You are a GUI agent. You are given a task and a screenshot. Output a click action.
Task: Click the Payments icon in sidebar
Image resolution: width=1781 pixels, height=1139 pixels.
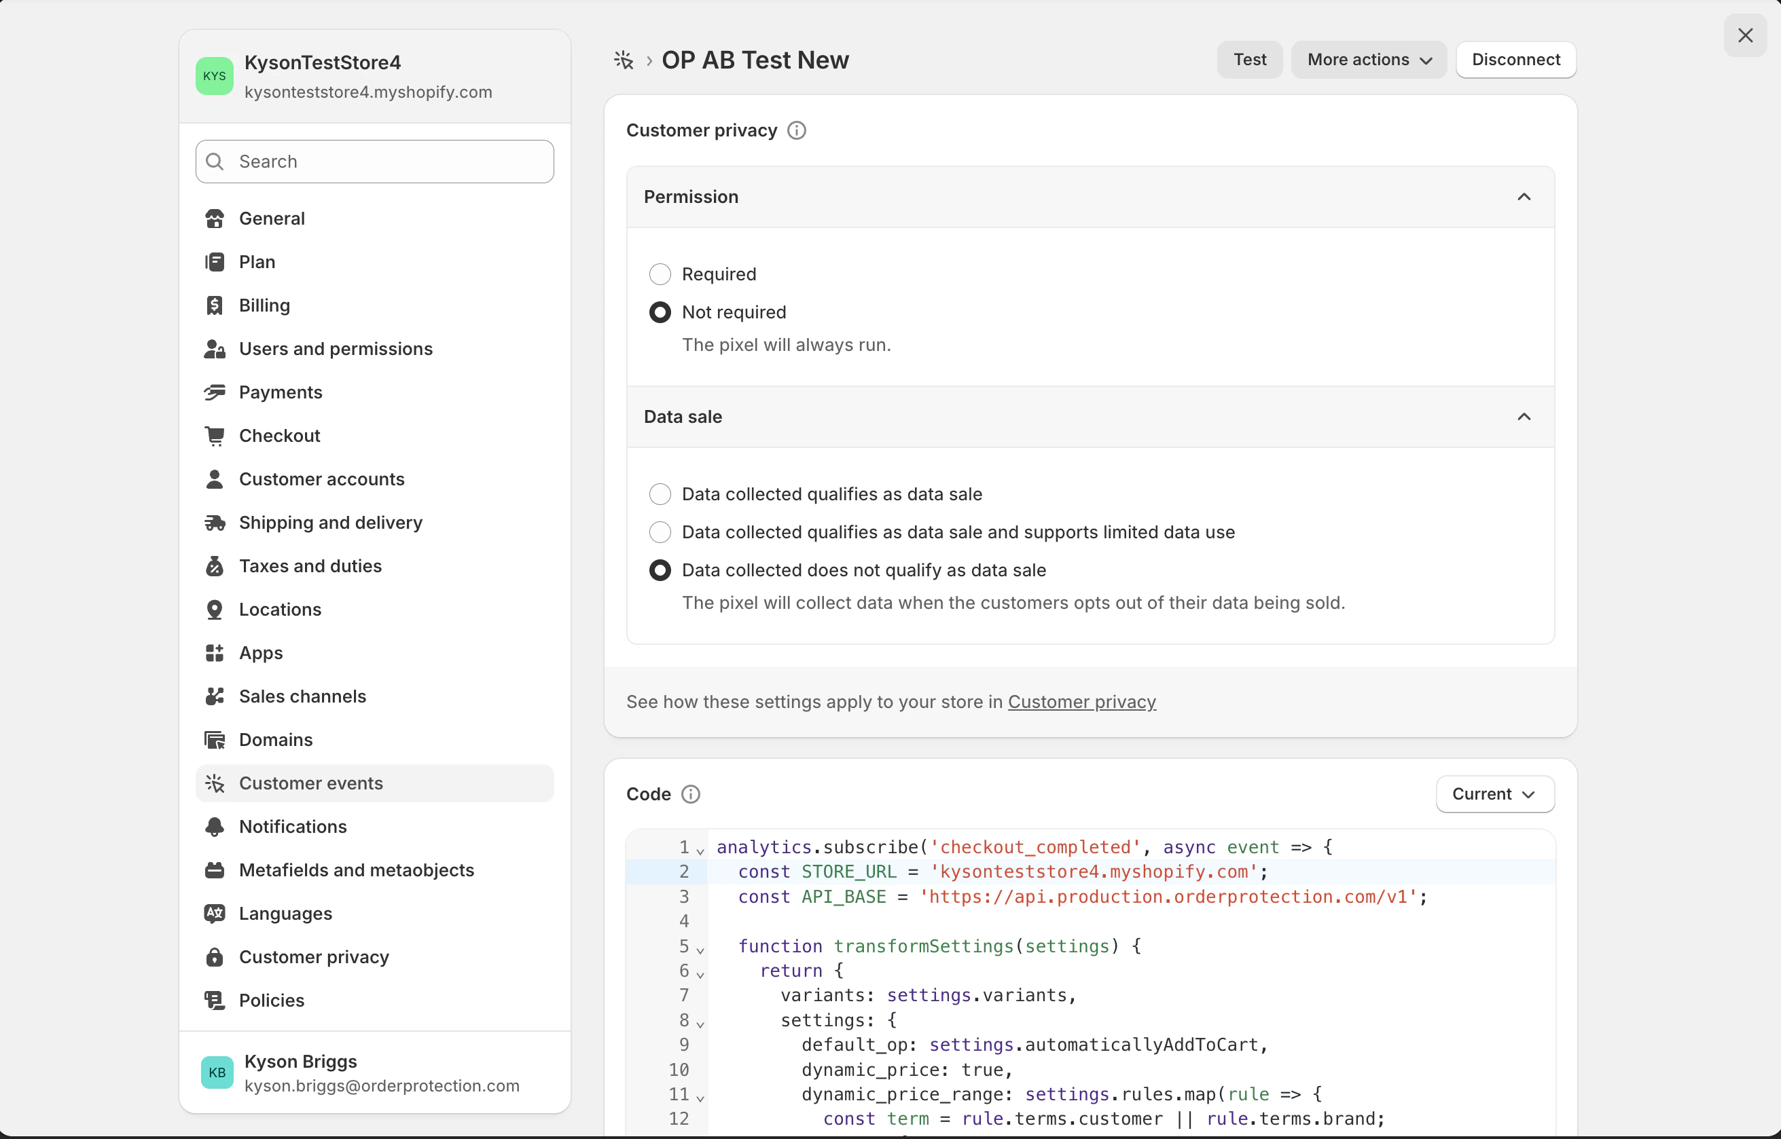click(x=215, y=392)
